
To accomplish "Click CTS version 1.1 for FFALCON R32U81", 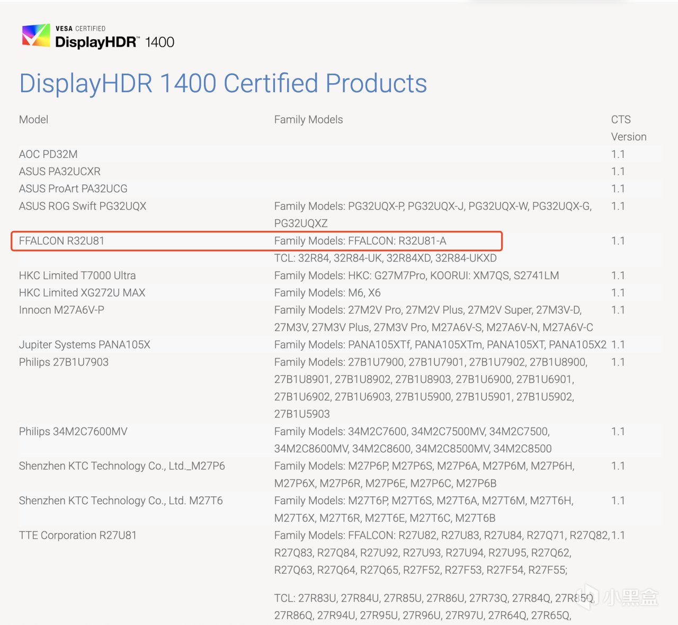I will [x=618, y=240].
